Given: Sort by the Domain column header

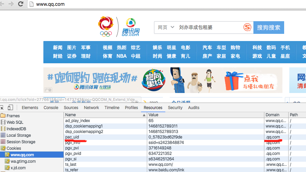Looking at the screenshot, I should pyautogui.click(x=276, y=115).
